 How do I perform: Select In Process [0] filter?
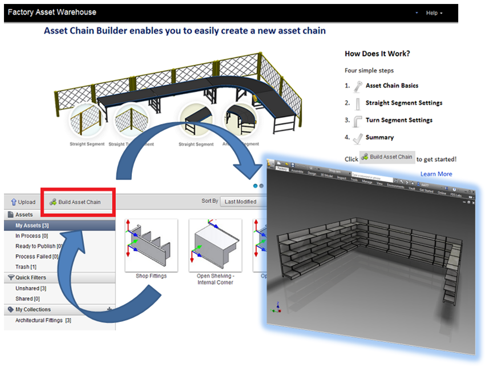pos(31,236)
